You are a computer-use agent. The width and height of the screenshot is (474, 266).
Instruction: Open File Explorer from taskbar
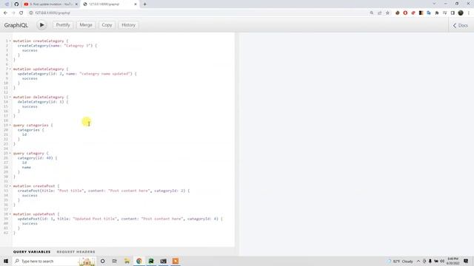(127, 261)
